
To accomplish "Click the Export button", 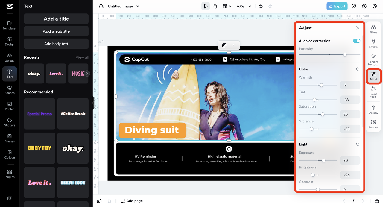I will [x=337, y=6].
